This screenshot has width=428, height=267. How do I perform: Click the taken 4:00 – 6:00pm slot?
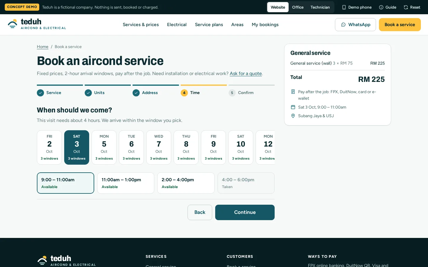point(246,183)
